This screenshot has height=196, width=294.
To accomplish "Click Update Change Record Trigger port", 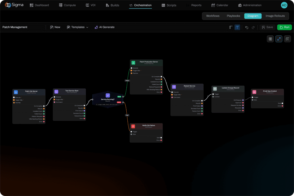I will pos(213,94).
